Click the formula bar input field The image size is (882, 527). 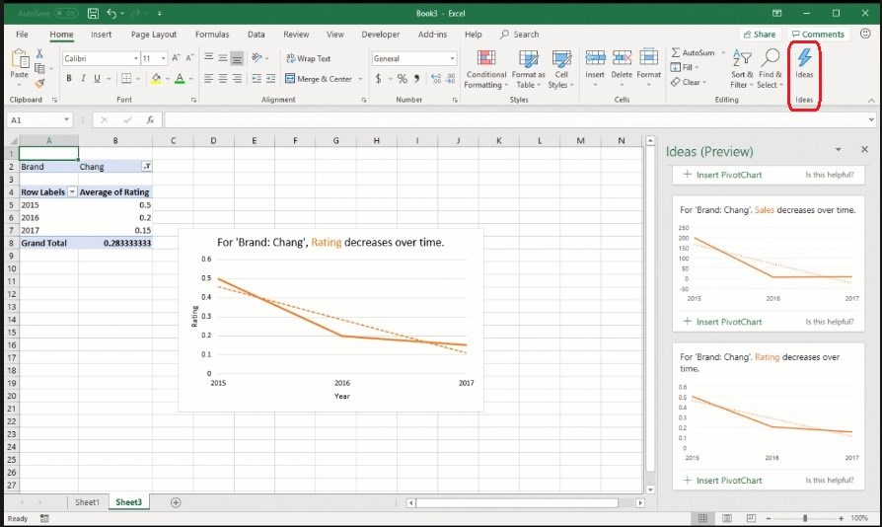[516, 119]
